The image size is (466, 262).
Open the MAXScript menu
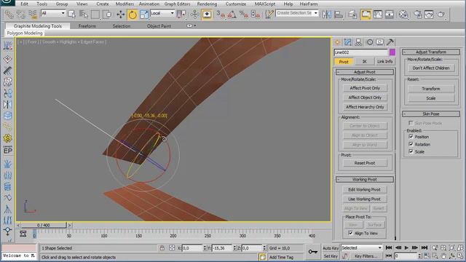pos(265,4)
